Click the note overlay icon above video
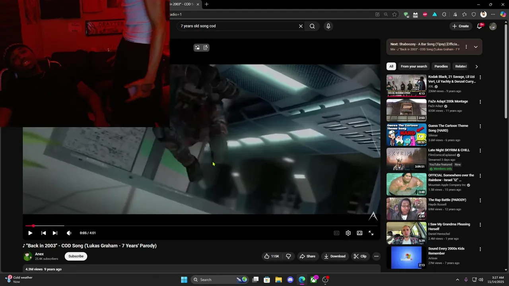Viewport: 509px width, 286px height. click(x=206, y=48)
